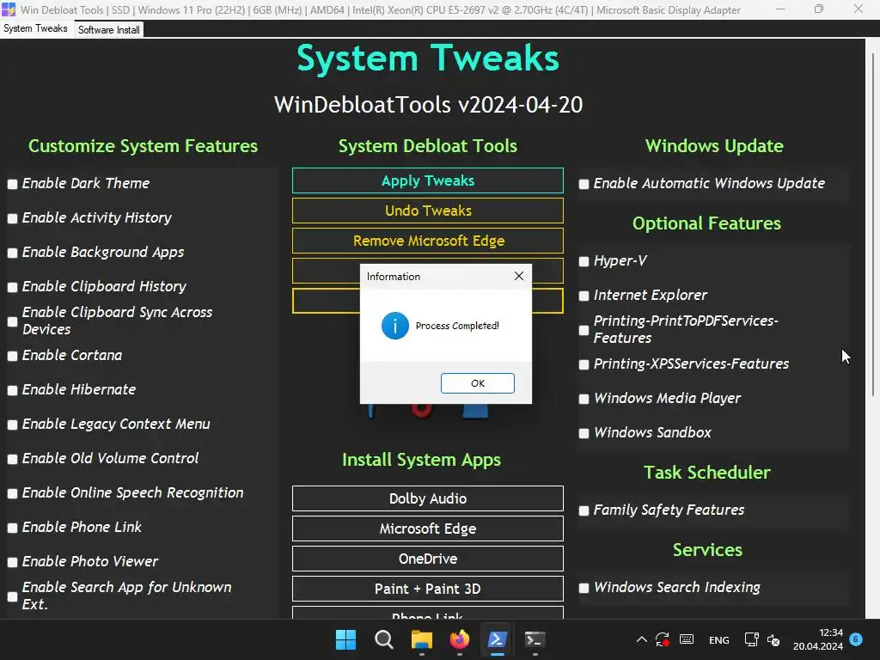The image size is (880, 660).
Task: Click the vertical scrollbar thumb
Action: tap(873, 224)
